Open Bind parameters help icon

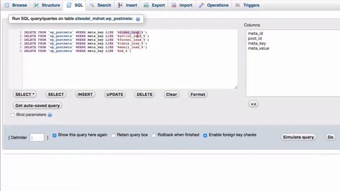tap(50, 115)
